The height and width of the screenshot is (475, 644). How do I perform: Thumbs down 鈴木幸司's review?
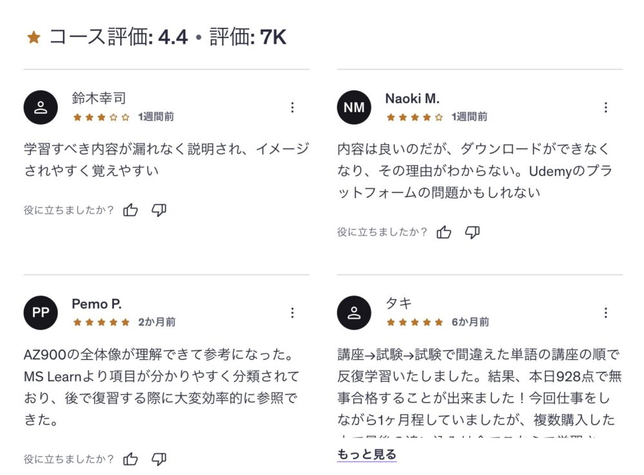pos(158,210)
